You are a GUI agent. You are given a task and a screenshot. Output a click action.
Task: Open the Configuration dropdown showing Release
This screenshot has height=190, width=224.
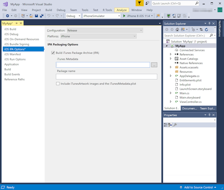(141, 30)
